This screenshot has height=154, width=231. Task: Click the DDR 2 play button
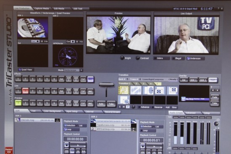click(154, 146)
